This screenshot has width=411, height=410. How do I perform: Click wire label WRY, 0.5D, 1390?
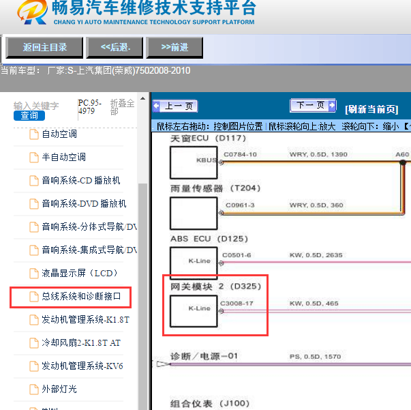(x=318, y=154)
